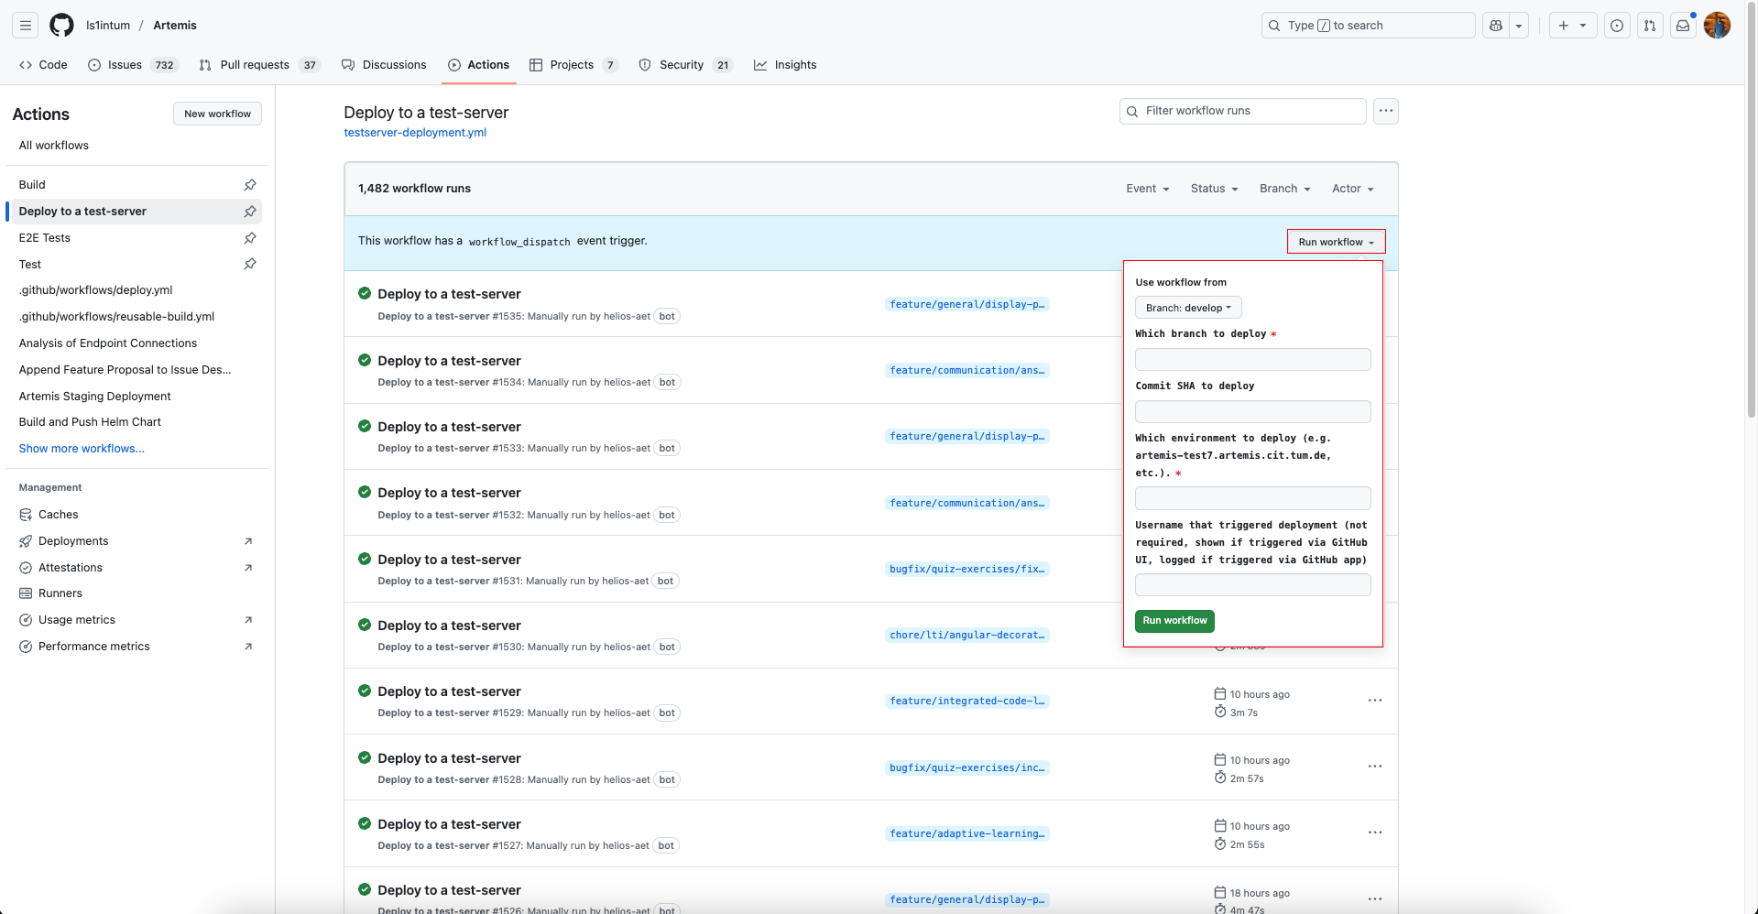
Task: Open Deployments rocket item
Action: [73, 541]
